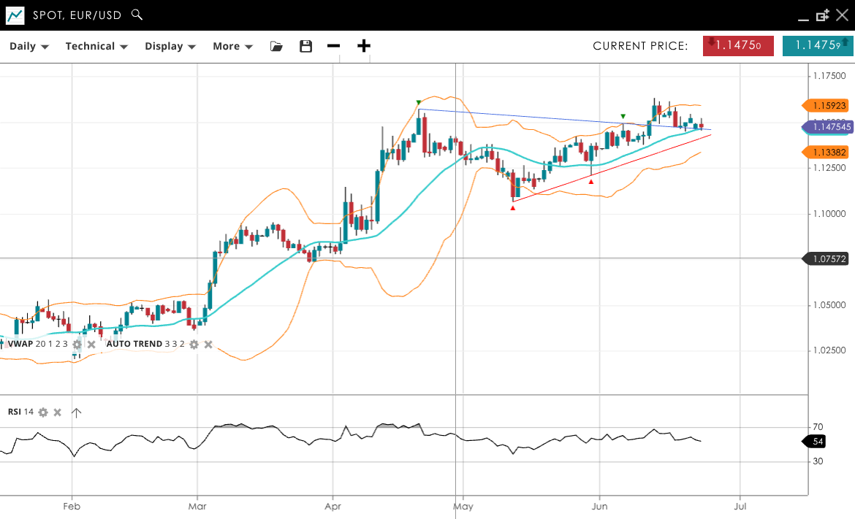855x519 pixels.
Task: Open VWAP indicator settings gear
Action: coord(77,344)
